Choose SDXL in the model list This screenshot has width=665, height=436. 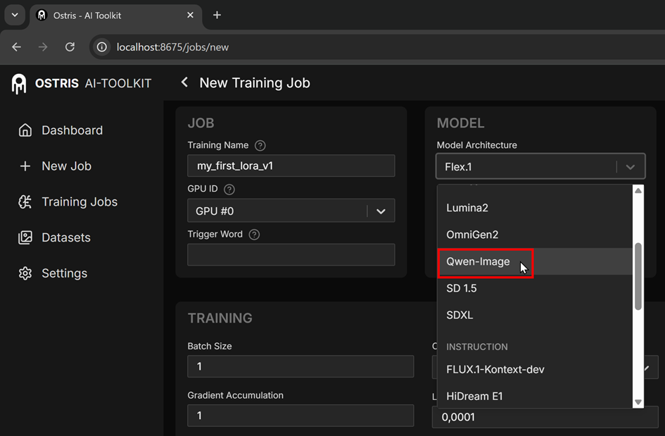(460, 315)
